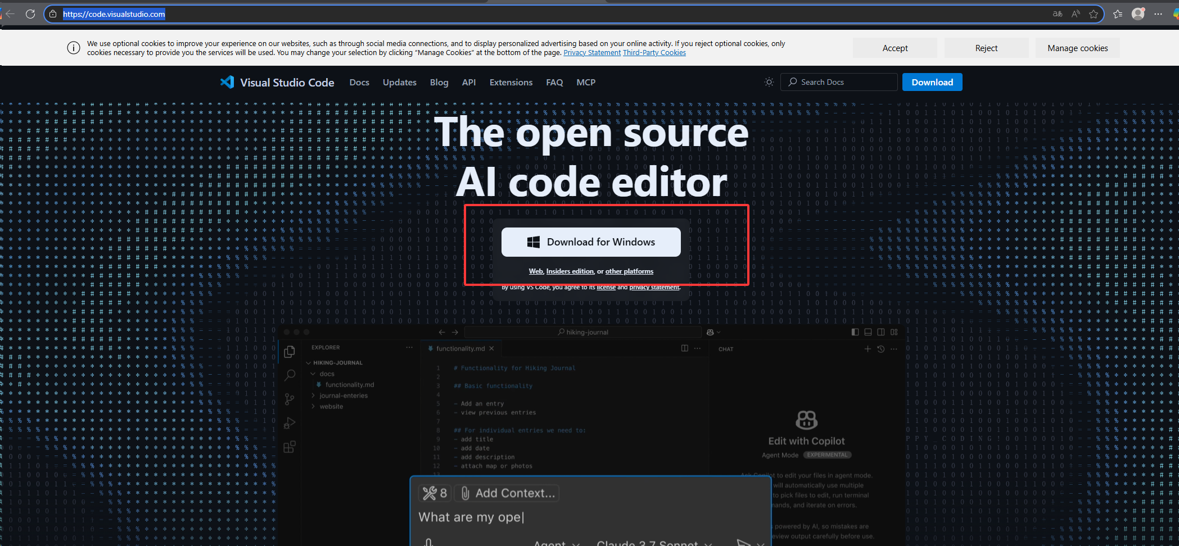Open the FAQ navigation item

554,83
